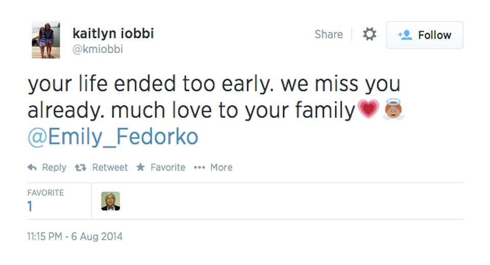Expand the More options ellipsis
The width and height of the screenshot is (490, 265).
click(x=199, y=167)
